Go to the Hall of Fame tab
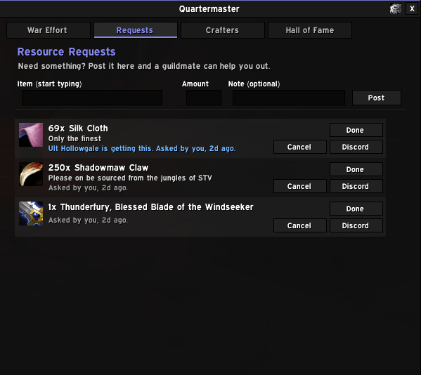421x375 pixels. pyautogui.click(x=310, y=30)
